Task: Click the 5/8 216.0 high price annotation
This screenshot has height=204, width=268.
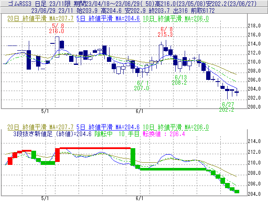Action: [x=57, y=28]
